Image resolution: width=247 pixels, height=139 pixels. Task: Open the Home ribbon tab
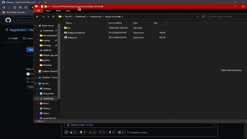(48, 11)
